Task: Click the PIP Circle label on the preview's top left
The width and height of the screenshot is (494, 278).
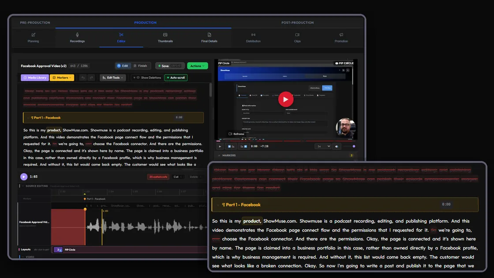Action: pyautogui.click(x=224, y=64)
